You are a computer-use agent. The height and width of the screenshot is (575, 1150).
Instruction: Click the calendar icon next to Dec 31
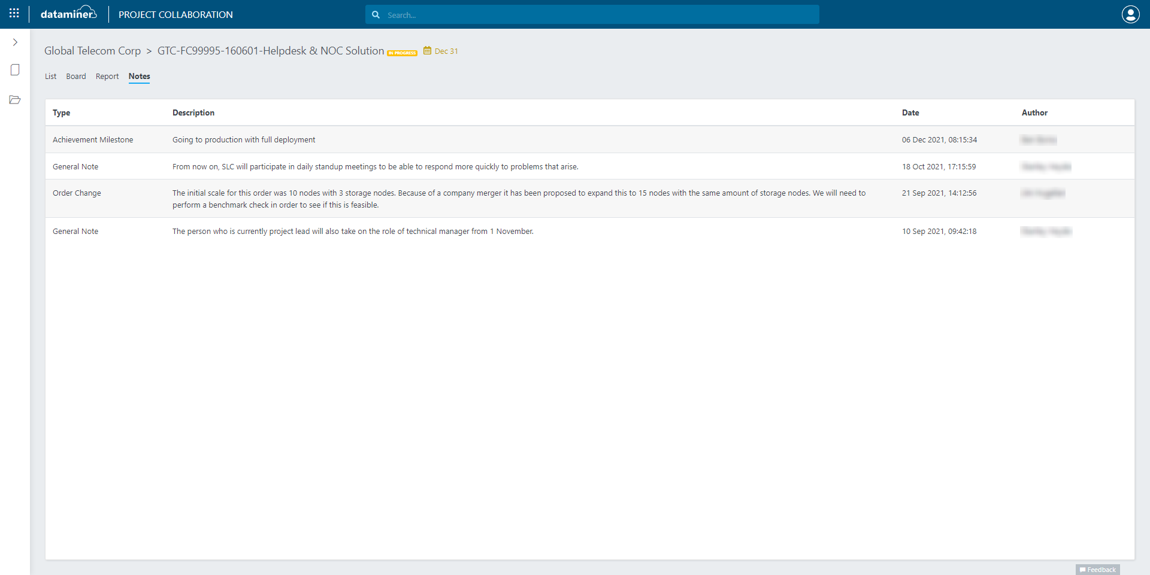(x=427, y=51)
